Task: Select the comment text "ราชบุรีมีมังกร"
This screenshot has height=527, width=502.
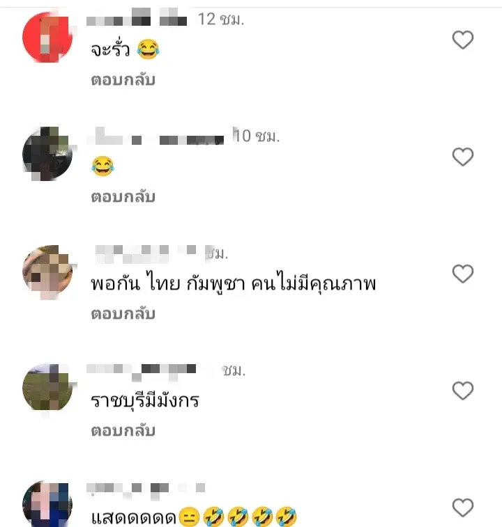Action: coord(145,400)
